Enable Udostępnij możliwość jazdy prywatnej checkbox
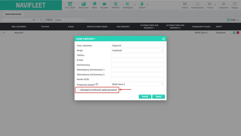241x136 pixels. (x=78, y=90)
